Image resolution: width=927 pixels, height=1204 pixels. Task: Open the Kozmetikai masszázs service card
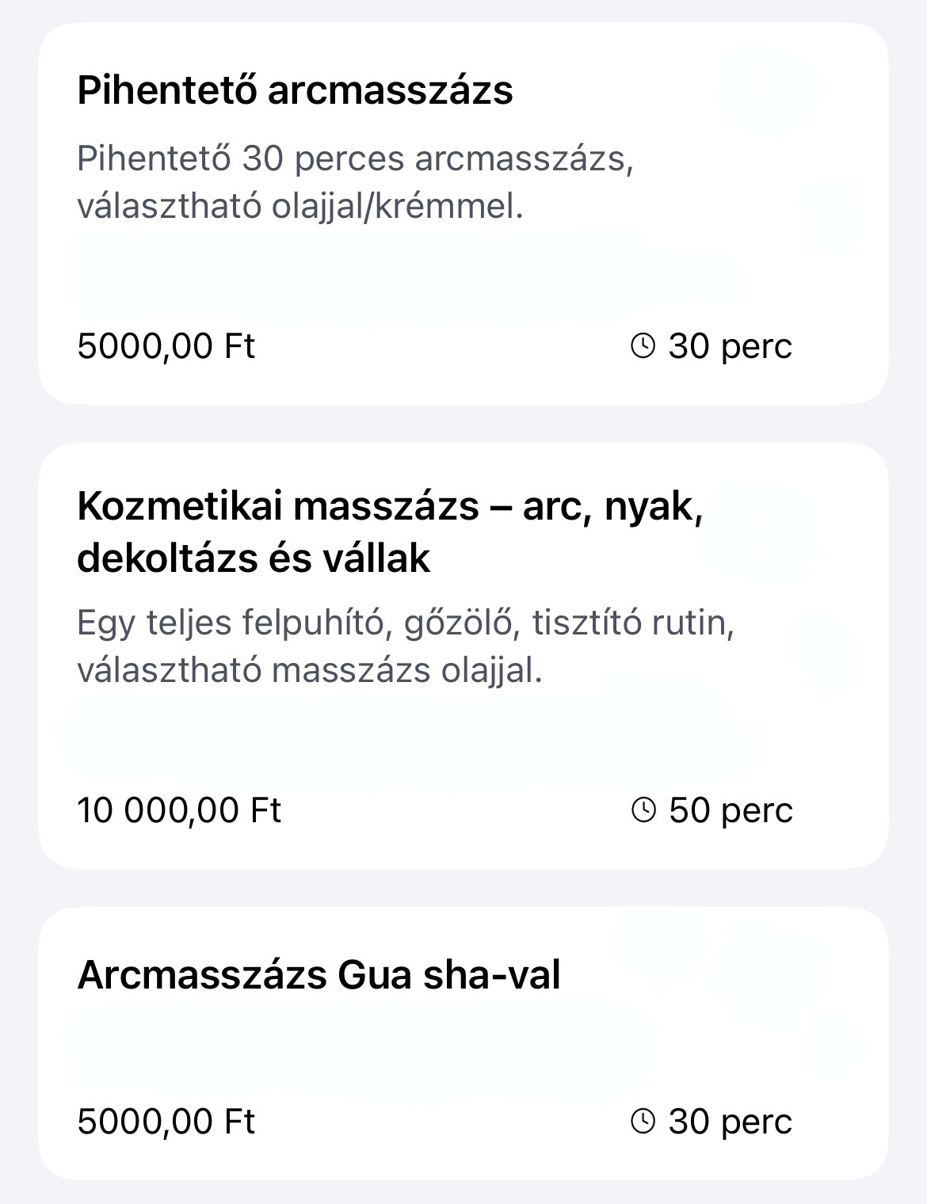click(463, 656)
